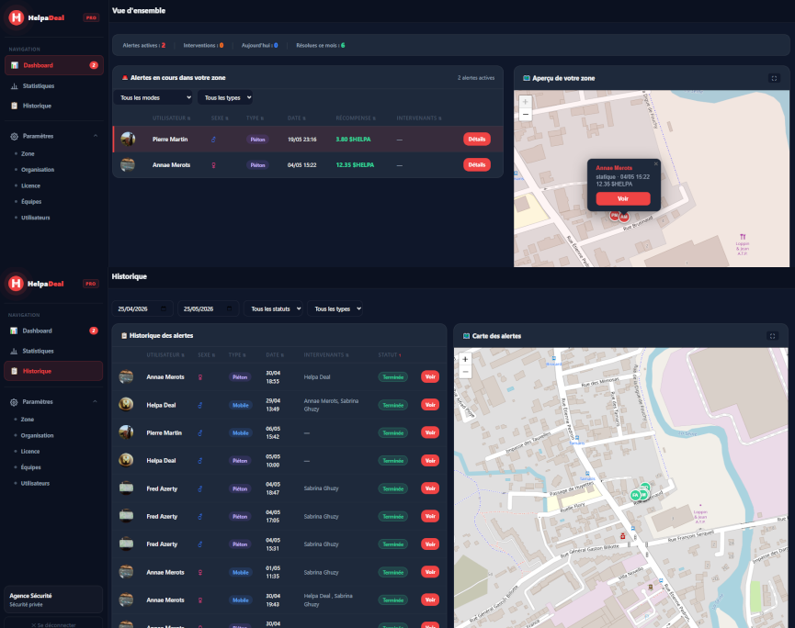Screen dimensions: 795x628
Task: Click Voir for Helpa Deal 05/05 10:00 row
Action: [430, 460]
